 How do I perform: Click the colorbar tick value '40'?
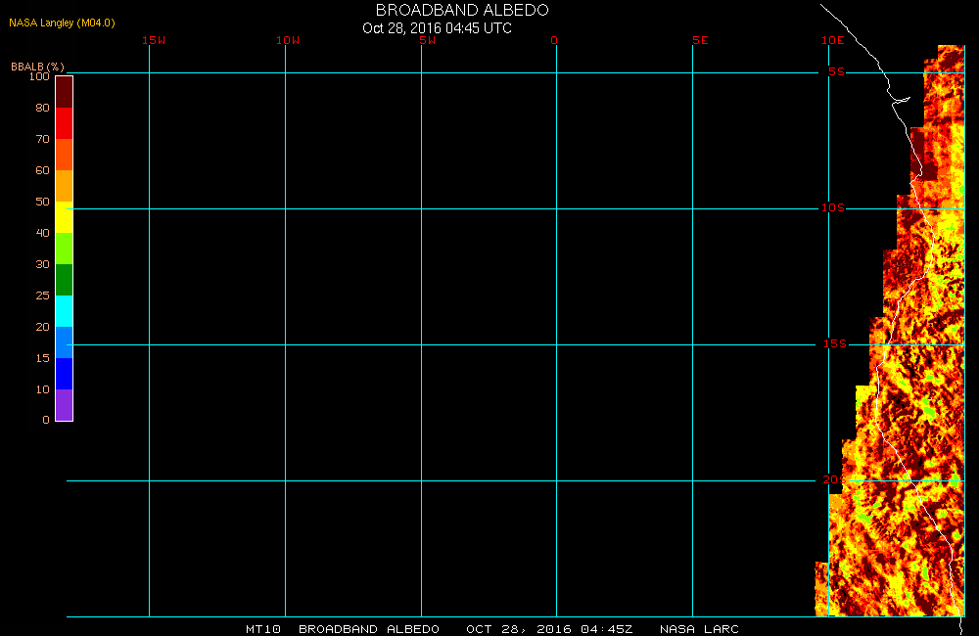(42, 232)
